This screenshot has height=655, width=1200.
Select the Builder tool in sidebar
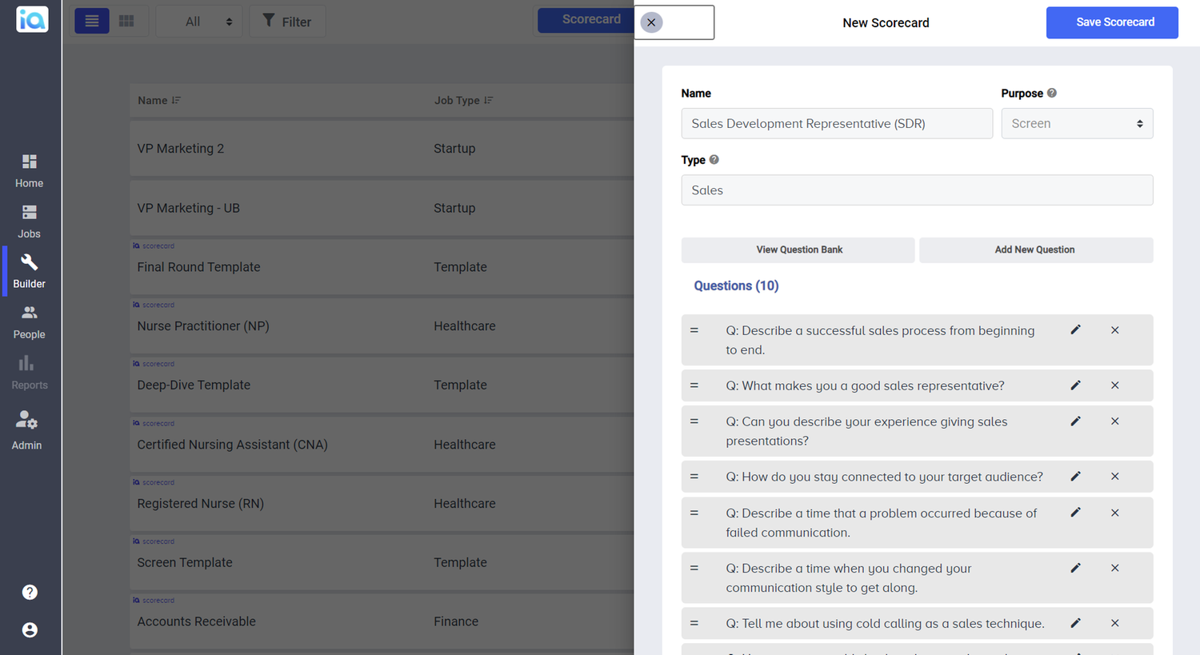pyautogui.click(x=29, y=272)
